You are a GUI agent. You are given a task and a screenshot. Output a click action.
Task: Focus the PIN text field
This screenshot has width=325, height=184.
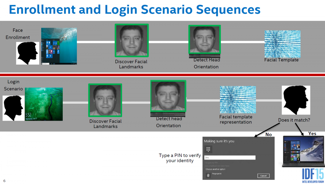click(x=230, y=158)
